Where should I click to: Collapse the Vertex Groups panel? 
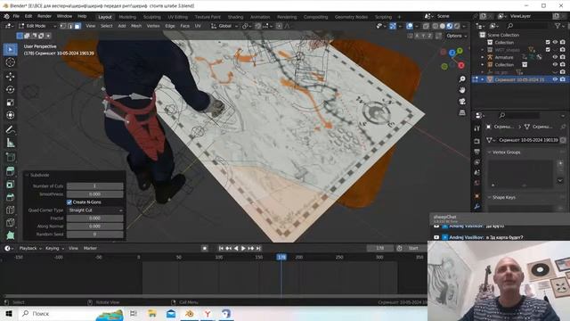489,152
